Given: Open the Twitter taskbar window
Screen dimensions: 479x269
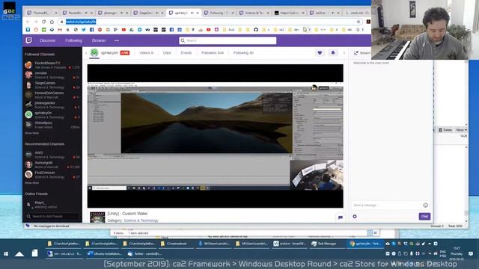Looking at the screenshot, I should click(144, 253).
